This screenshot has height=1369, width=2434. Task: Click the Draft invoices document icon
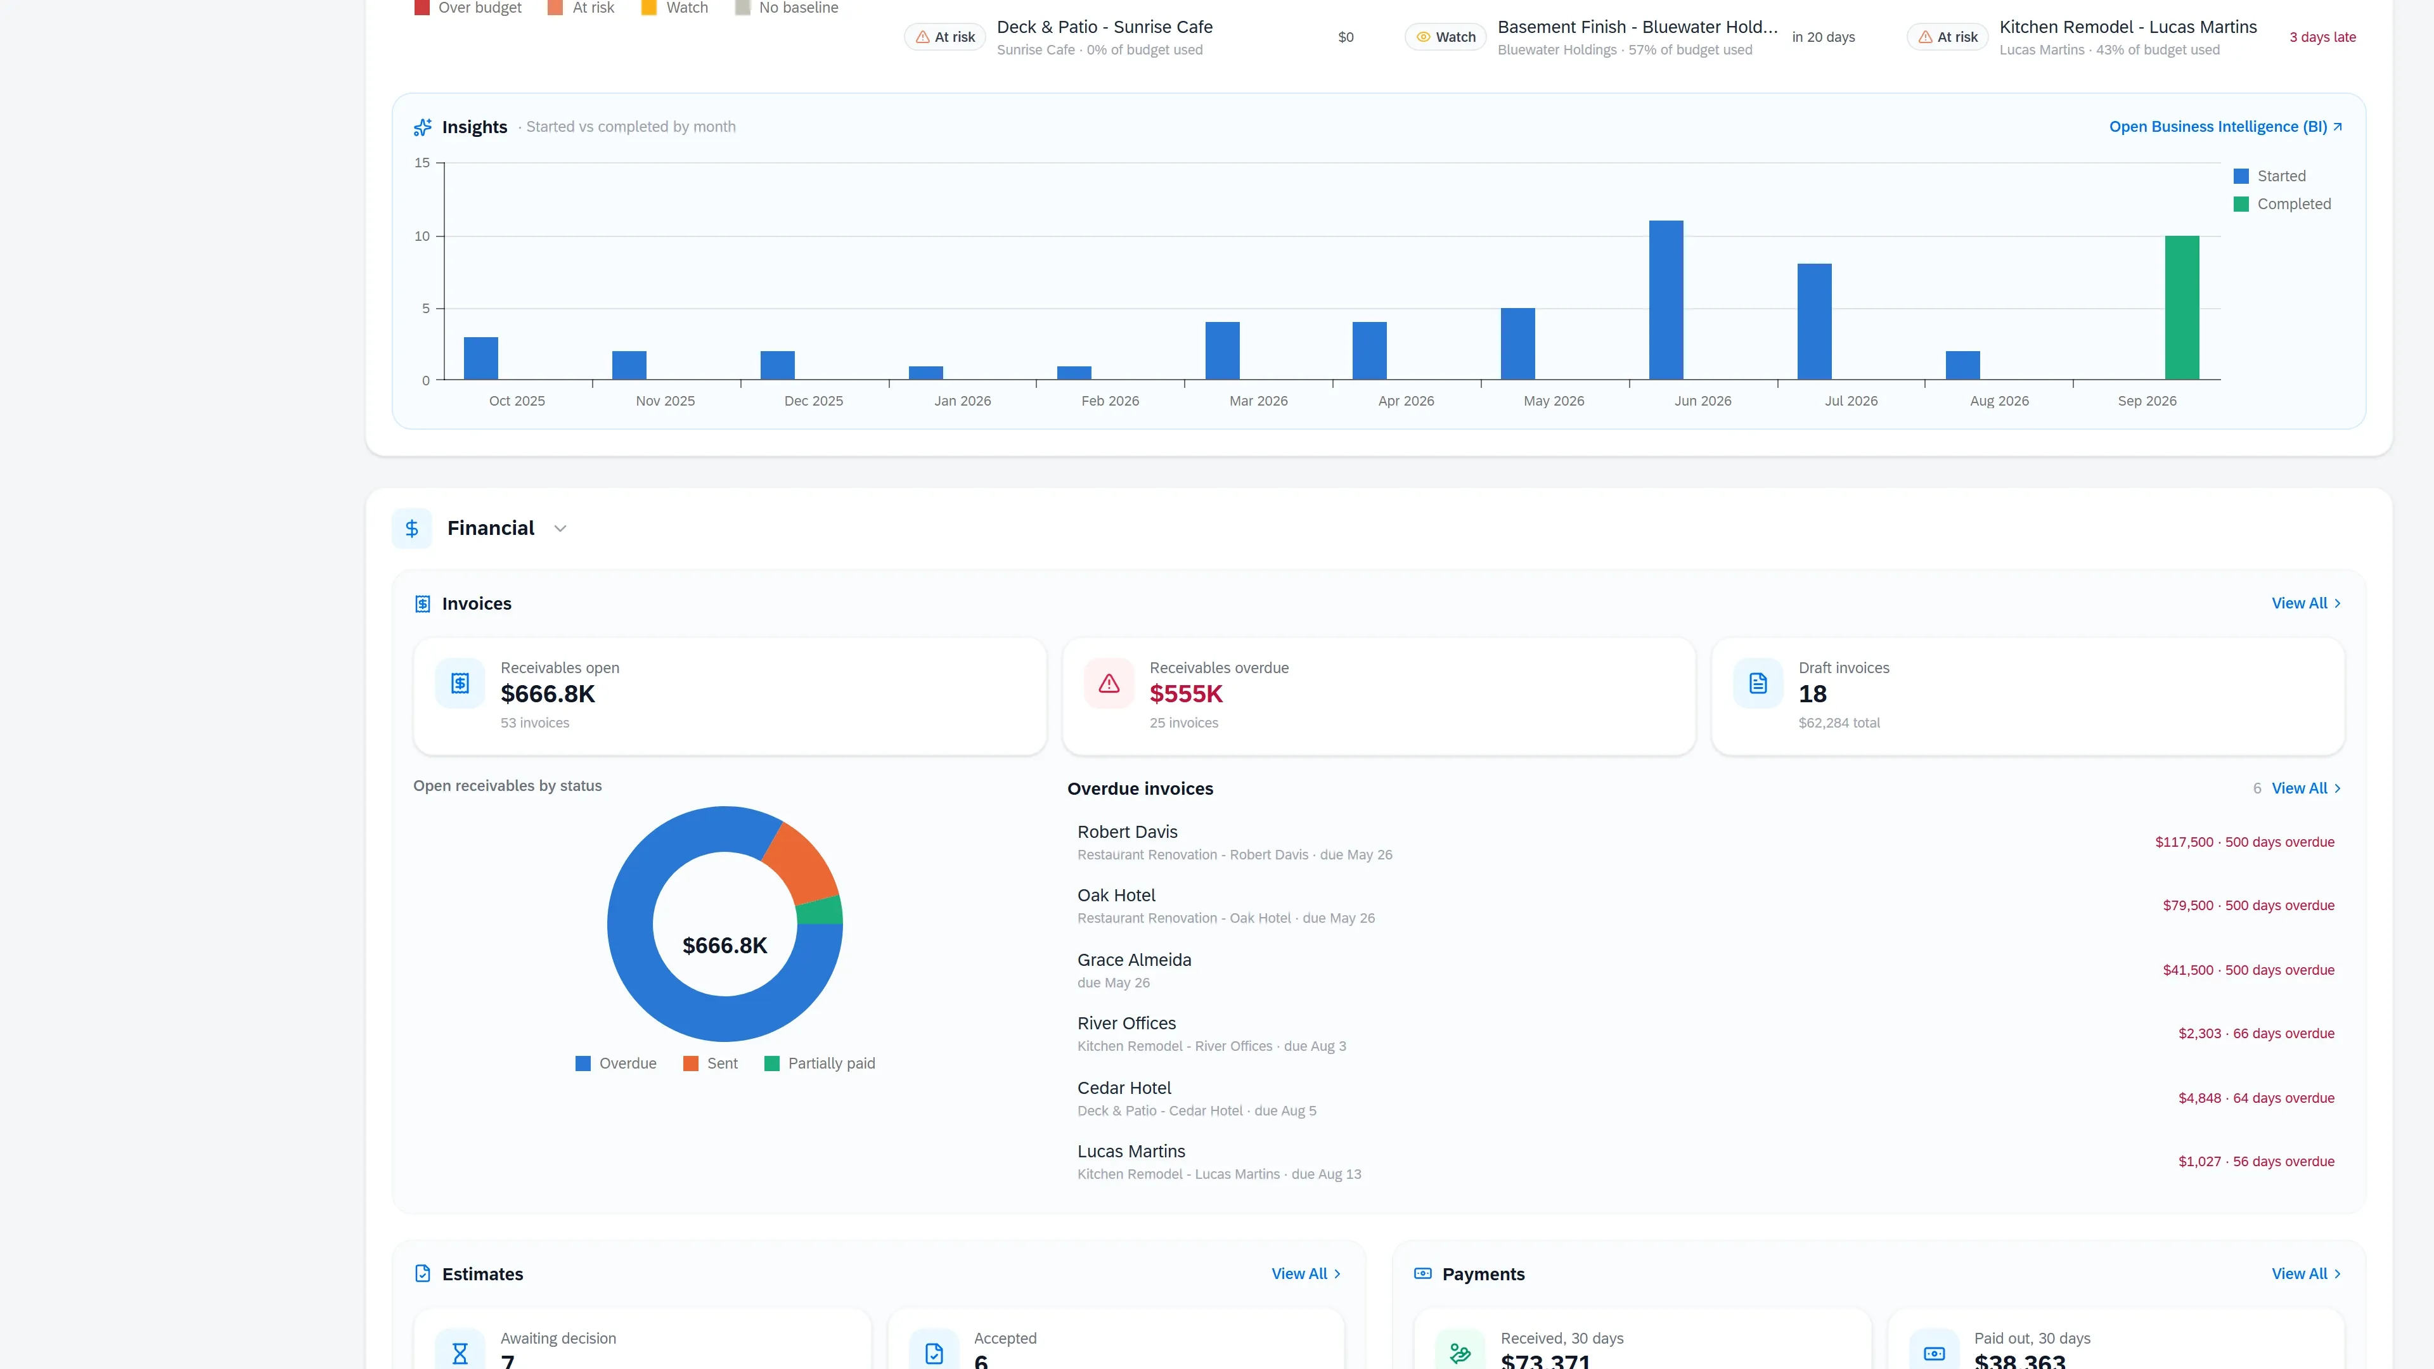point(1758,683)
